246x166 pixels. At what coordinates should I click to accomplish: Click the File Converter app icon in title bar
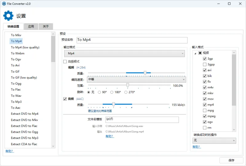coord(4,4)
